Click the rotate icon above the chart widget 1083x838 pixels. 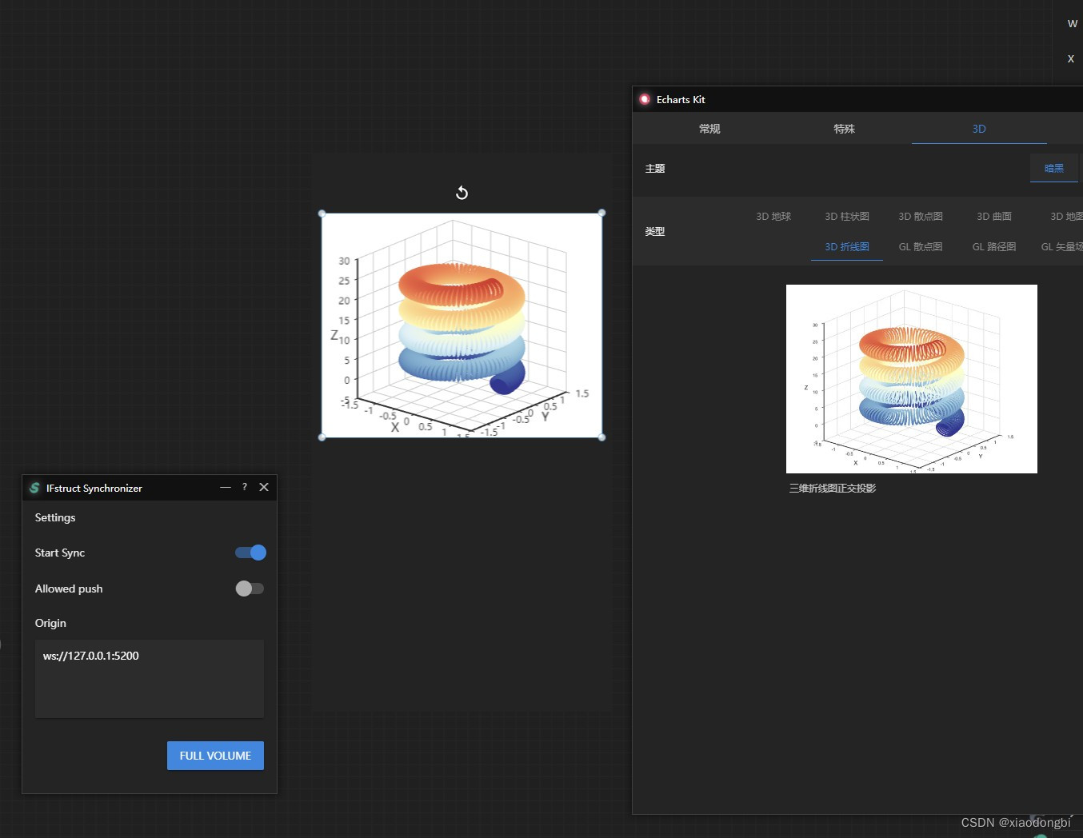click(462, 193)
